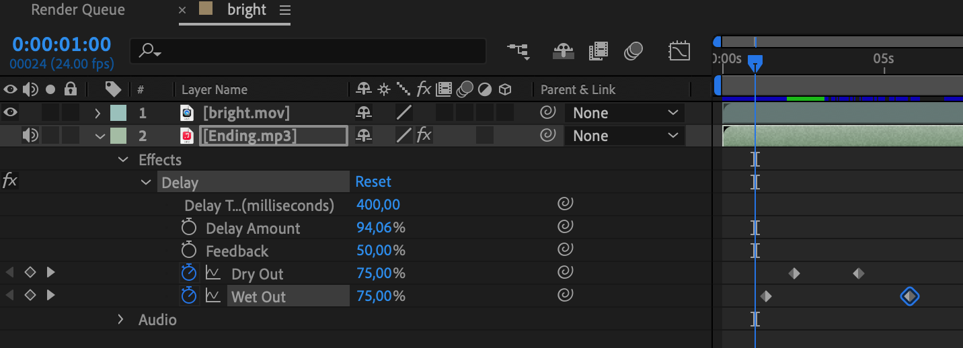Hide the bright.mov layer video
This screenshot has width=963, height=348.
click(11, 113)
